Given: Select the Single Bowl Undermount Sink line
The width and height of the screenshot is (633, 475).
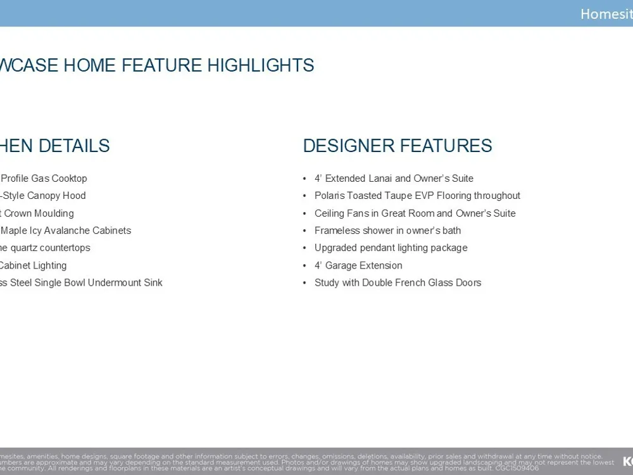Looking at the screenshot, I should tap(81, 282).
